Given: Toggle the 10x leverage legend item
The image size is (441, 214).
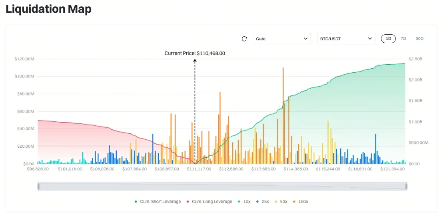Looking at the screenshot, I should point(244,202).
